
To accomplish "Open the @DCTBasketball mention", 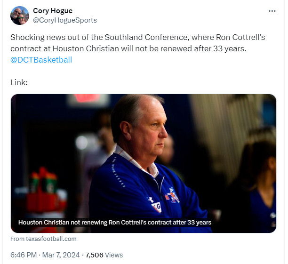I will click(x=41, y=60).
